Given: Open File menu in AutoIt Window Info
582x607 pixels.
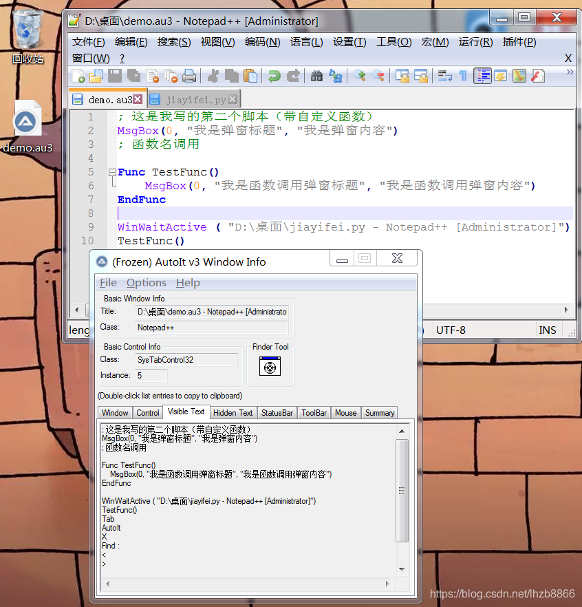Looking at the screenshot, I should pyautogui.click(x=108, y=283).
